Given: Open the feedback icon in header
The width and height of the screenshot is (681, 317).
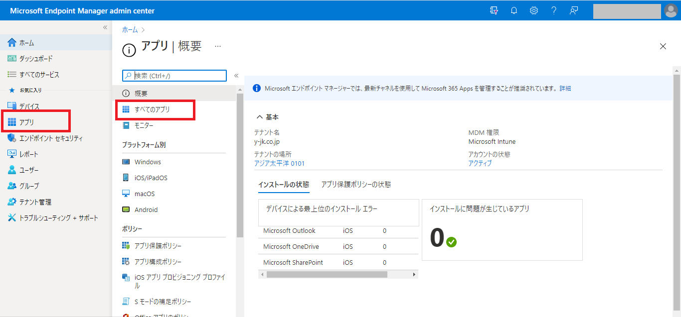Looking at the screenshot, I should point(574,10).
